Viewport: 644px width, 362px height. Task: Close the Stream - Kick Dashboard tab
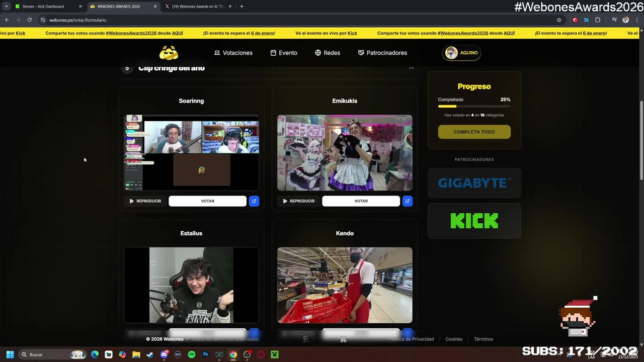[80, 7]
